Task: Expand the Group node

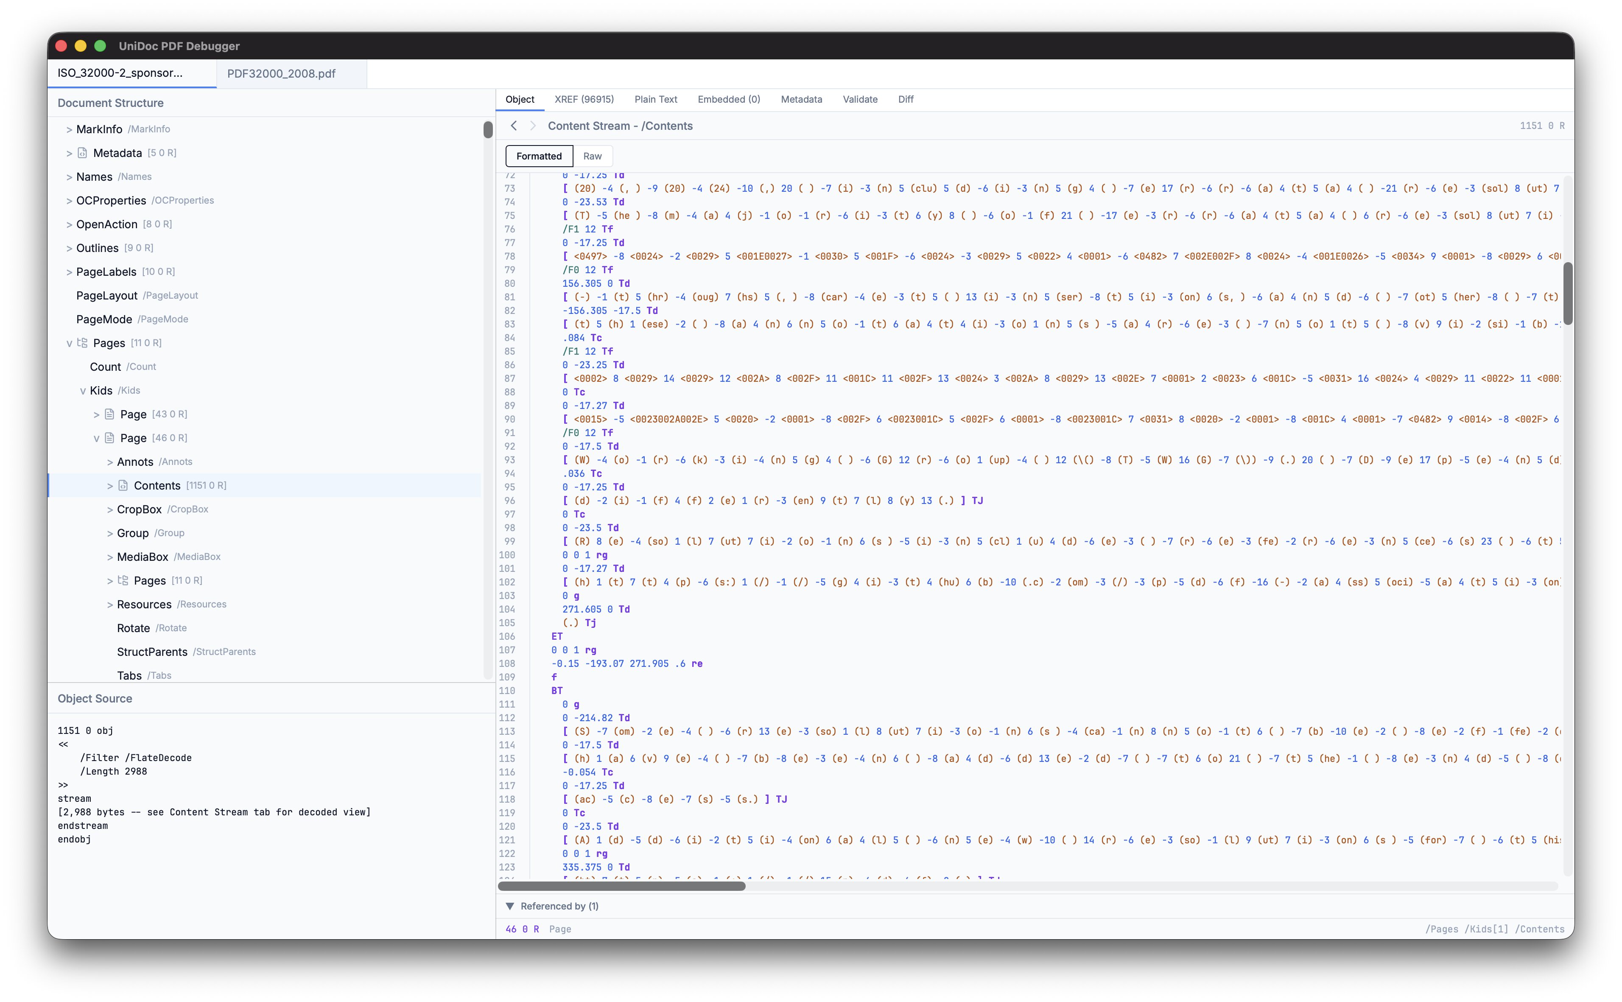Action: click(x=110, y=534)
